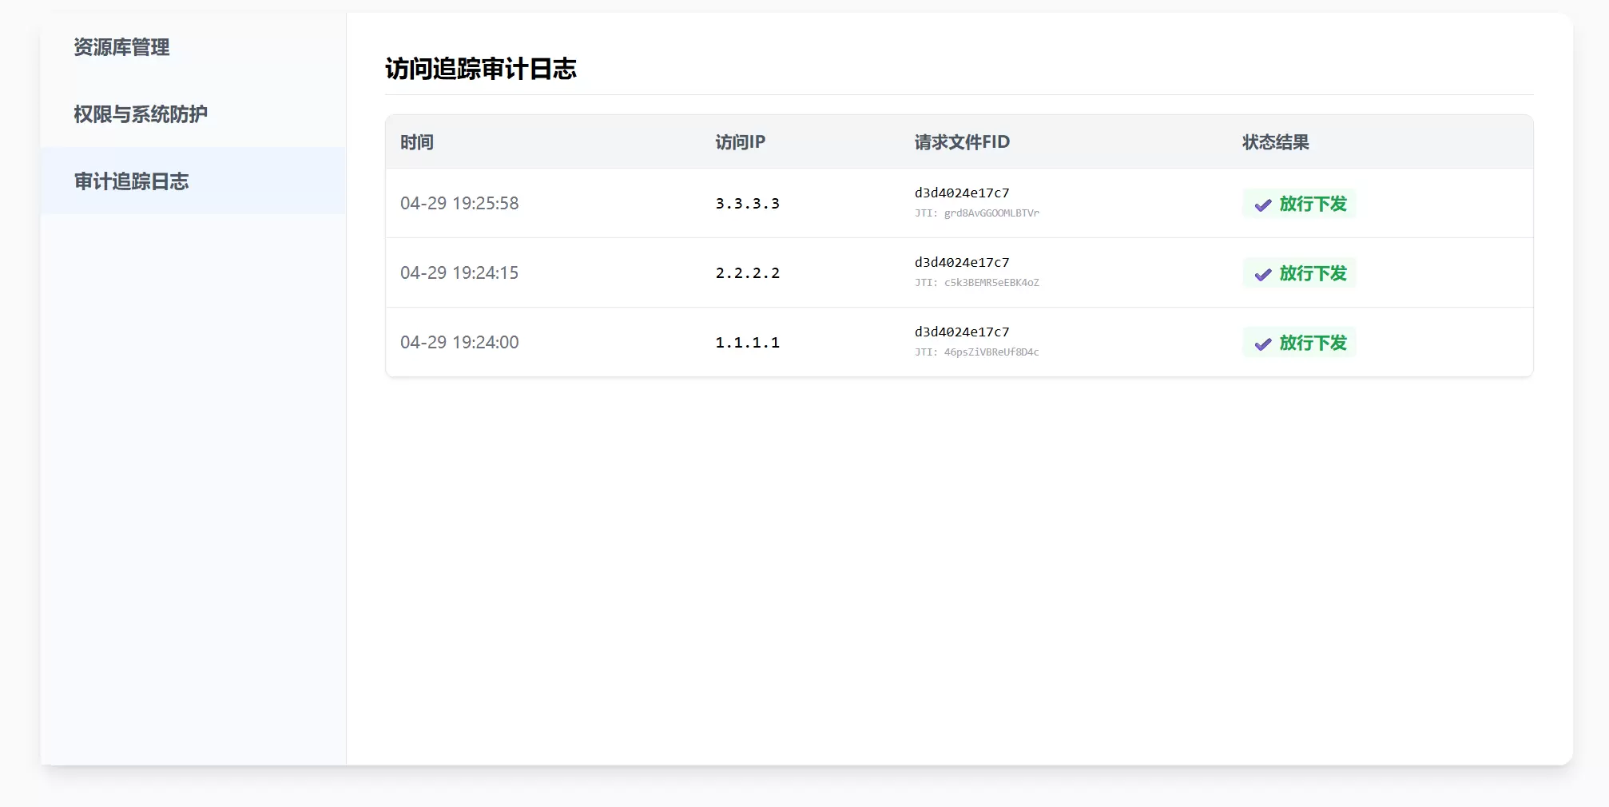Click the timestamp 04-29 19:25:58
Viewport: 1609px width, 807px height.
point(459,204)
